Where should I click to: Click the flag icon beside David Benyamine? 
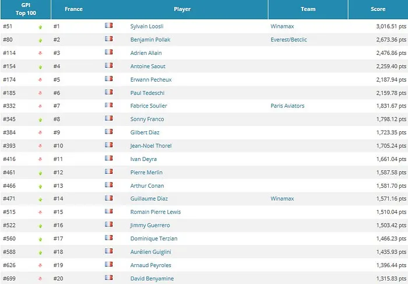pyautogui.click(x=108, y=278)
